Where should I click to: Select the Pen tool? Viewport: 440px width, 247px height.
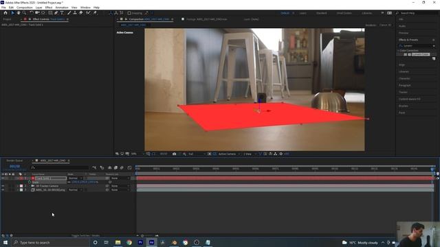coord(56,13)
